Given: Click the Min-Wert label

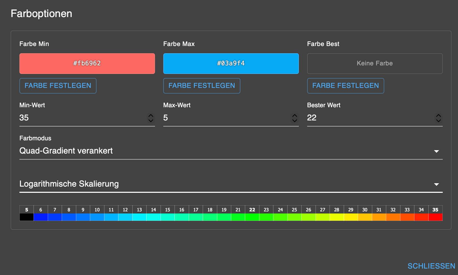Looking at the screenshot, I should [x=32, y=105].
